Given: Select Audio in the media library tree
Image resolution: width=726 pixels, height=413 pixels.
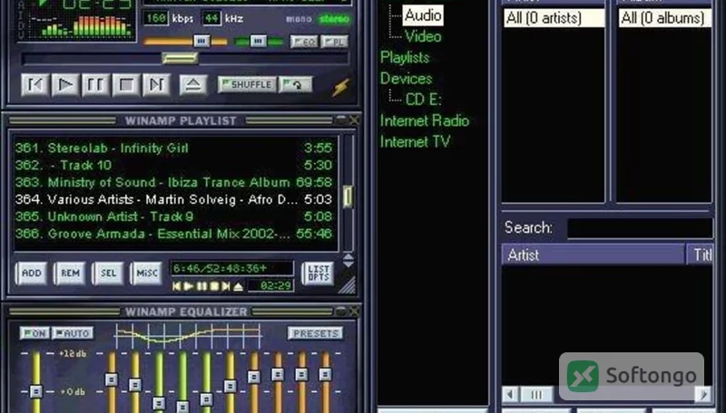Looking at the screenshot, I should tap(423, 15).
